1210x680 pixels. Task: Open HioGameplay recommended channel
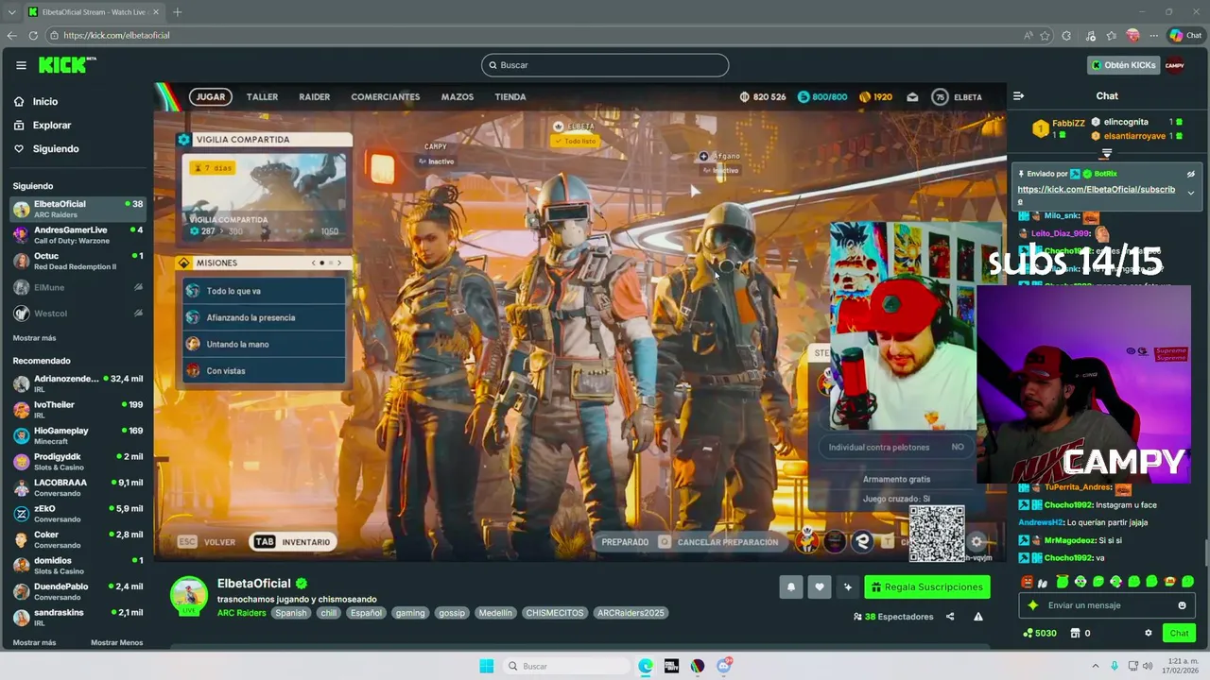(78, 435)
